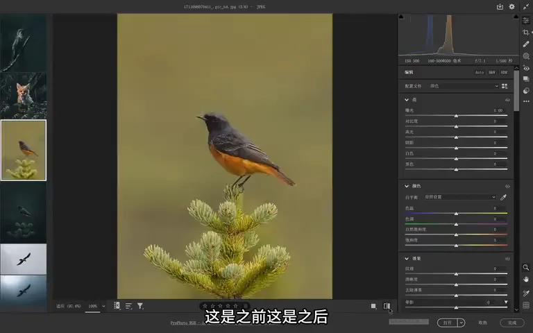
Task: Select the Color Sampler eyedropper tool
Action: [526, 293]
